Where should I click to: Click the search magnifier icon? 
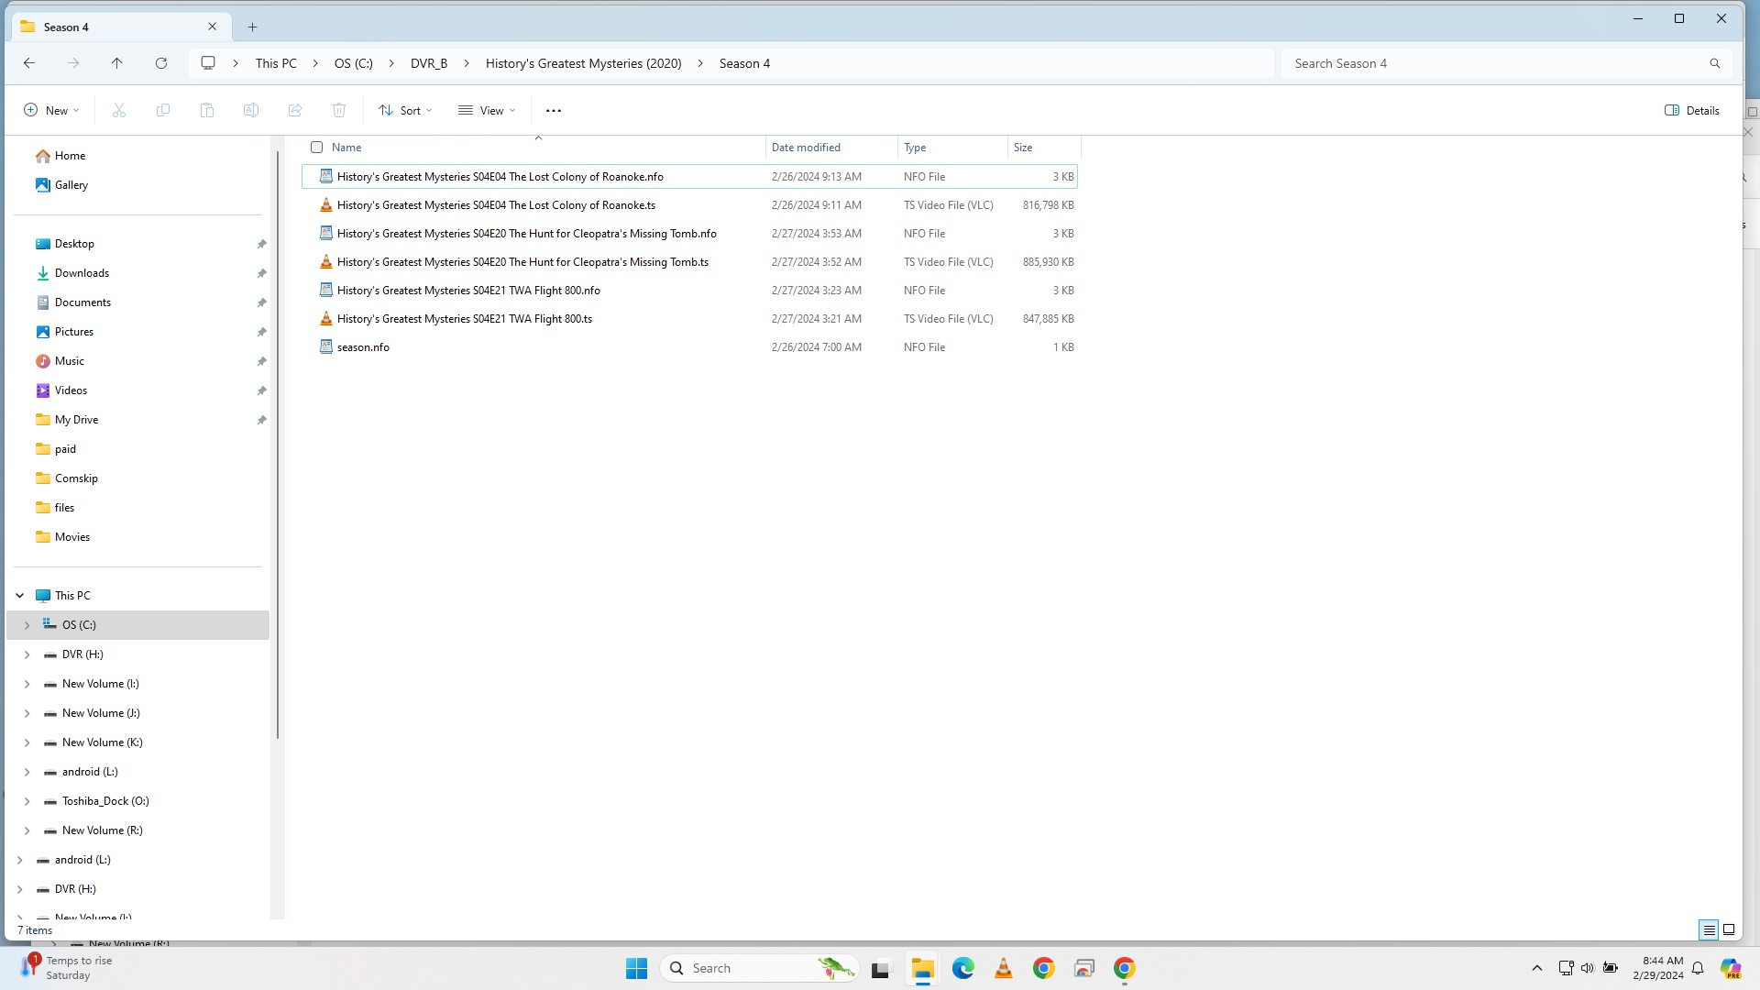click(1714, 63)
